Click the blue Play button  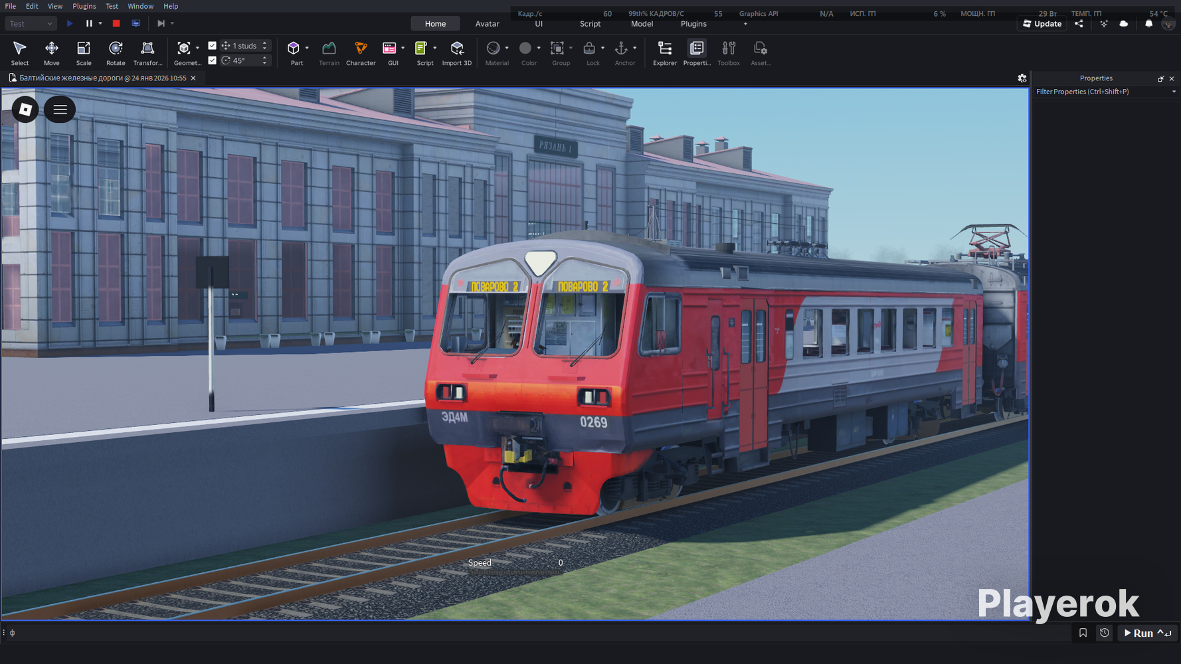pyautogui.click(x=70, y=24)
